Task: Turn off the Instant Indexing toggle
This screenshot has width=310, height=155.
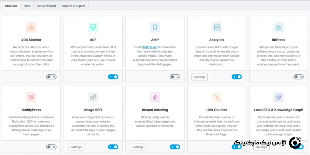Action: pyautogui.click(x=175, y=147)
